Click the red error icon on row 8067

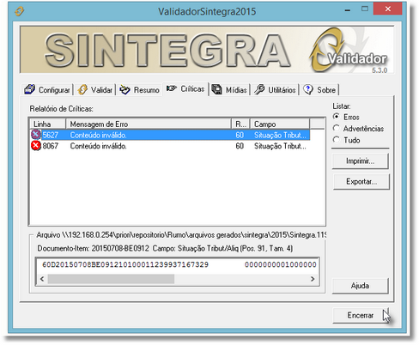click(x=36, y=146)
